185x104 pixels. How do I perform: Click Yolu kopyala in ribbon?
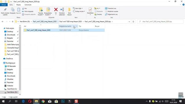28,12
